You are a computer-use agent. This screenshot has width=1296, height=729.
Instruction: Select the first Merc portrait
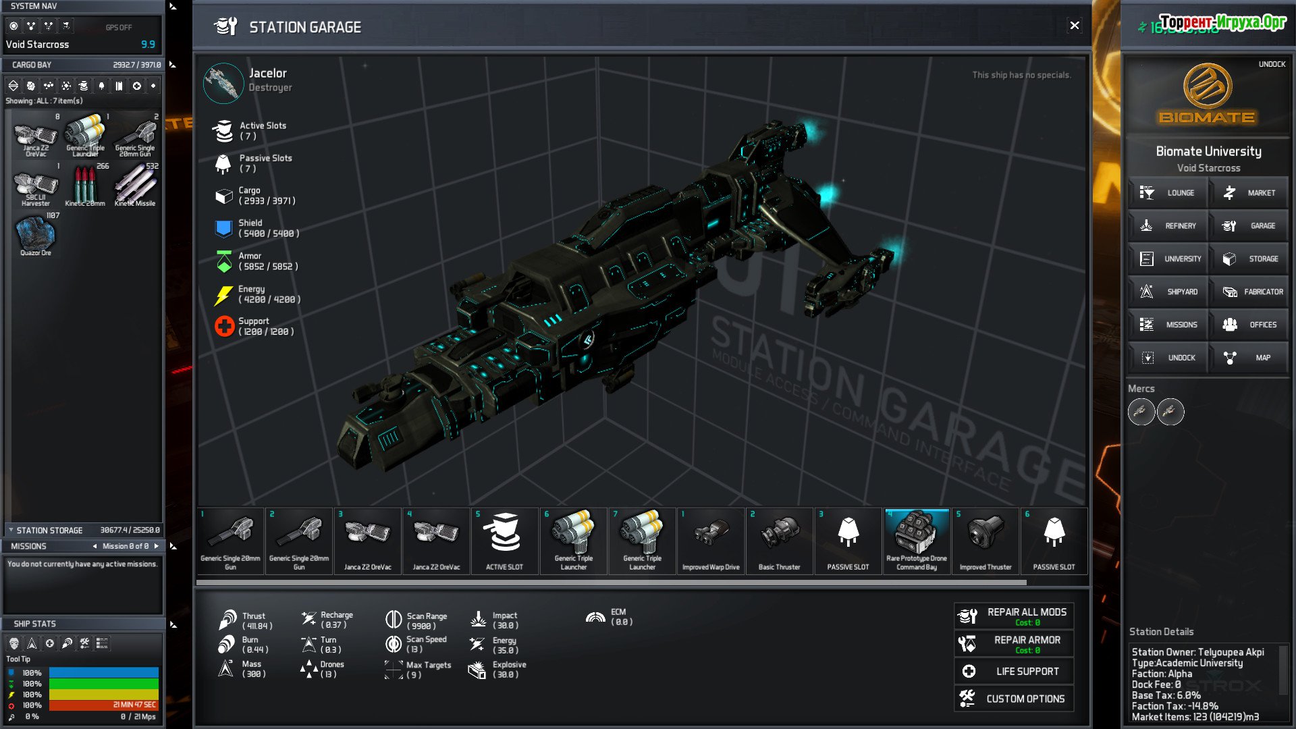(1141, 412)
